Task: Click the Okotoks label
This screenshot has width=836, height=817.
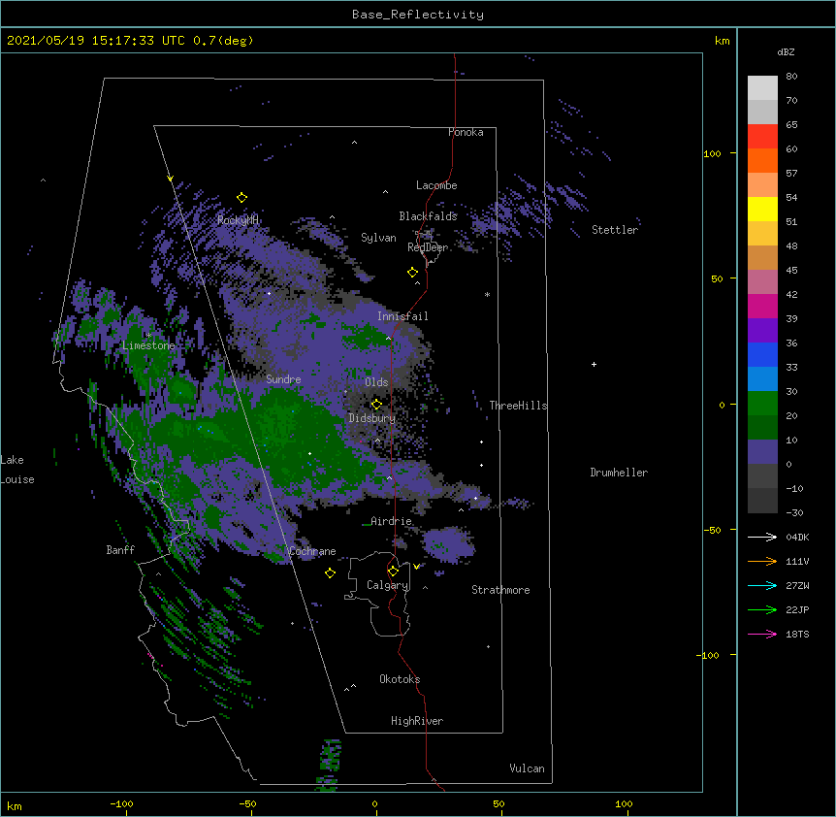Action: coord(400,679)
